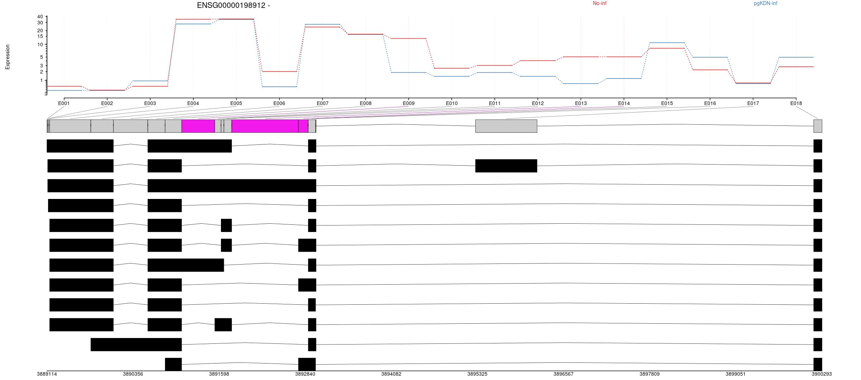Click exon label E003
This screenshot has width=861, height=380.
tap(150, 103)
